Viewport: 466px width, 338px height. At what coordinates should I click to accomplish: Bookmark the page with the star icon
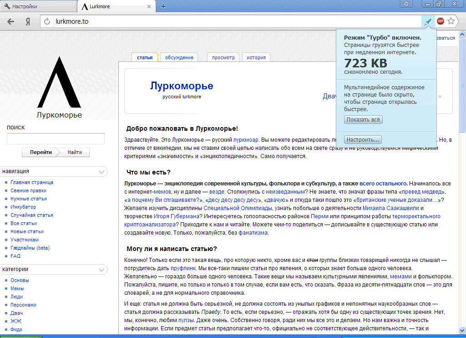coord(451,21)
